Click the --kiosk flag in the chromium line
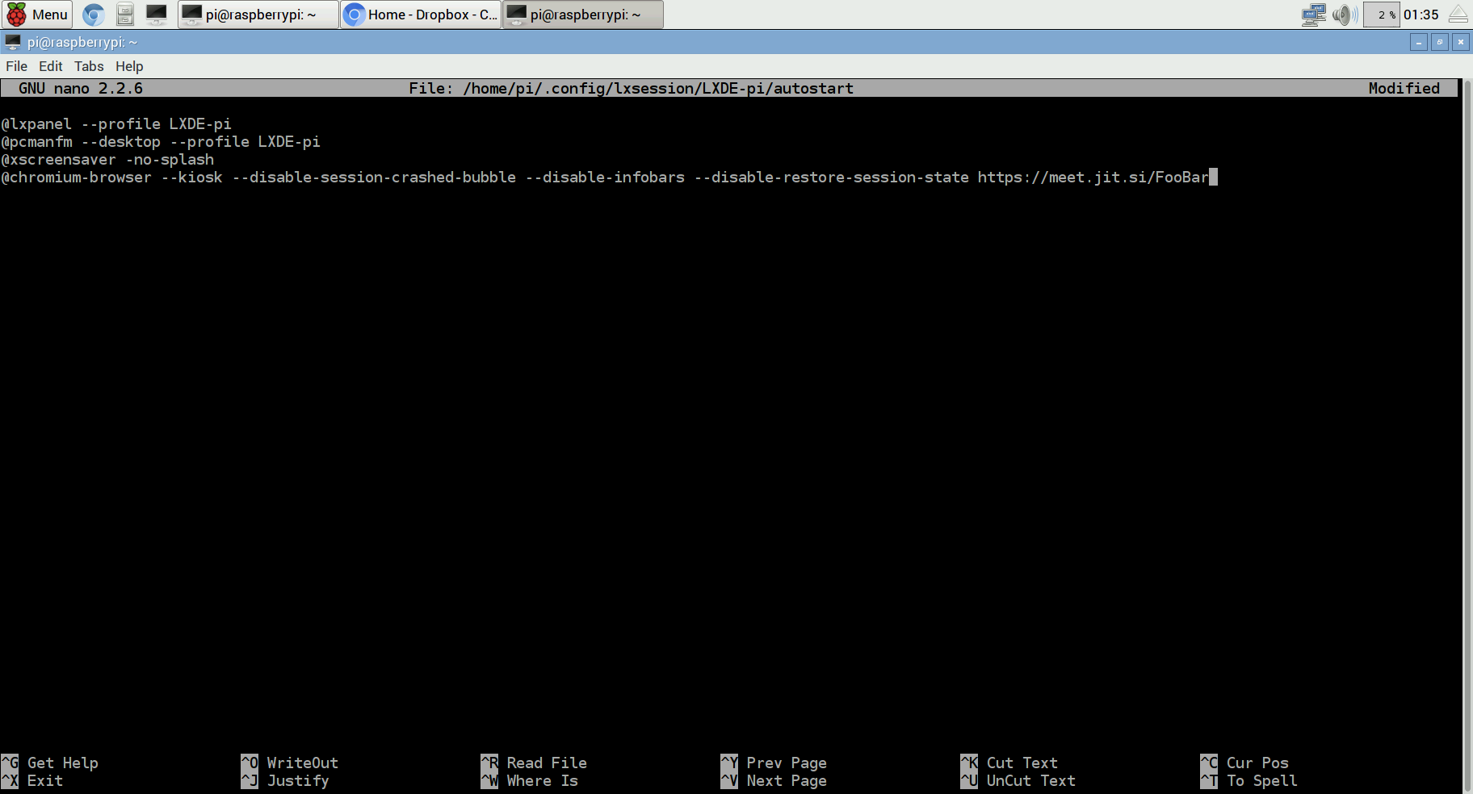 tap(192, 178)
